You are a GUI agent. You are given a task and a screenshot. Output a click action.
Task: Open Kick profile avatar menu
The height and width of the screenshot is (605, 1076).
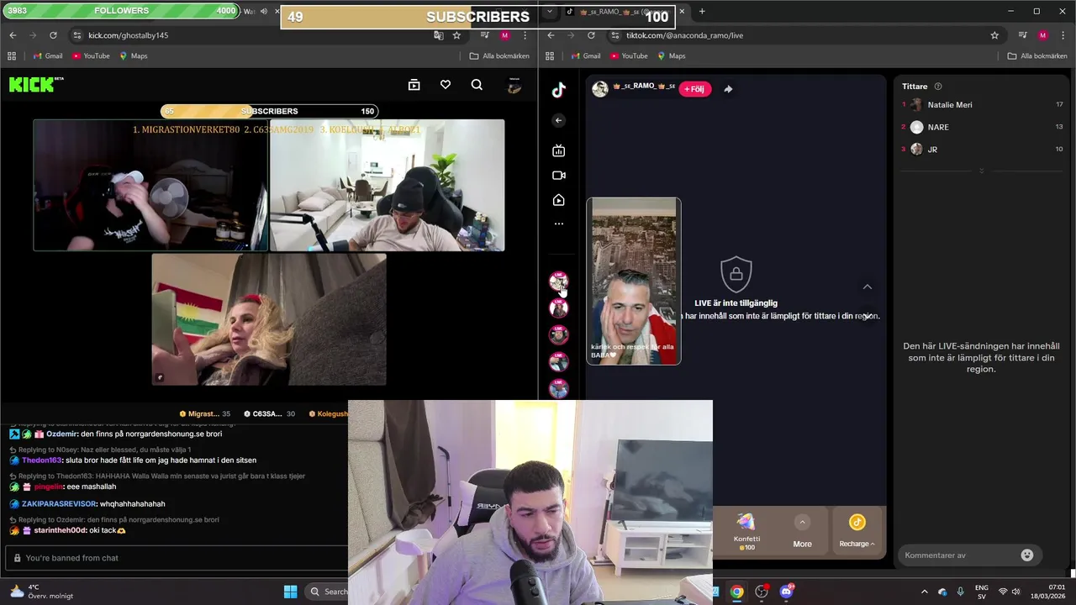click(514, 85)
